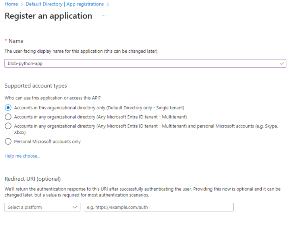This screenshot has height=225, width=305.
Task: Focus the Redirect URI example.com/auth text box
Action: click(158, 207)
